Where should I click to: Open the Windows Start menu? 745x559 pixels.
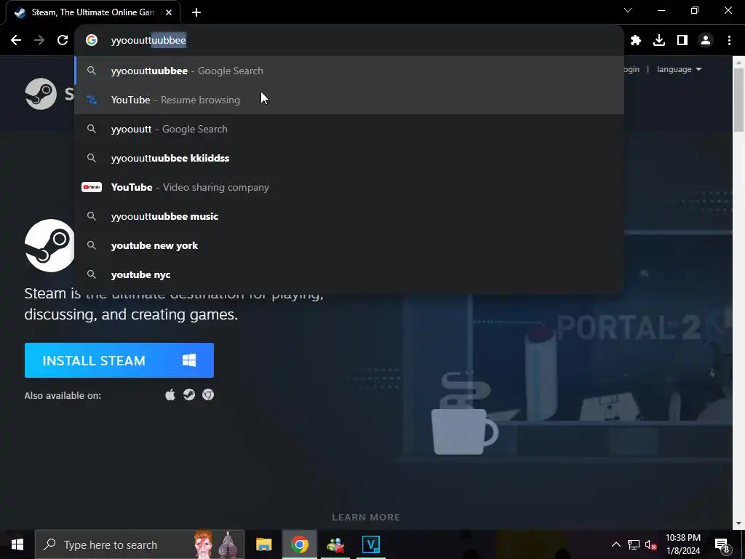click(17, 544)
